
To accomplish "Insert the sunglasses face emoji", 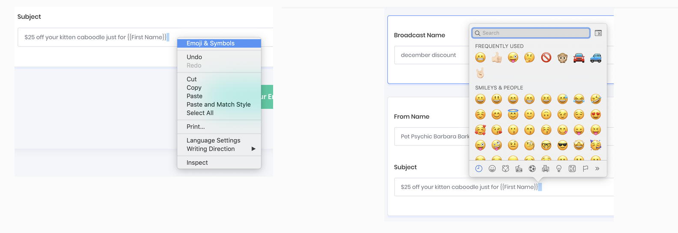I will pyautogui.click(x=562, y=146).
